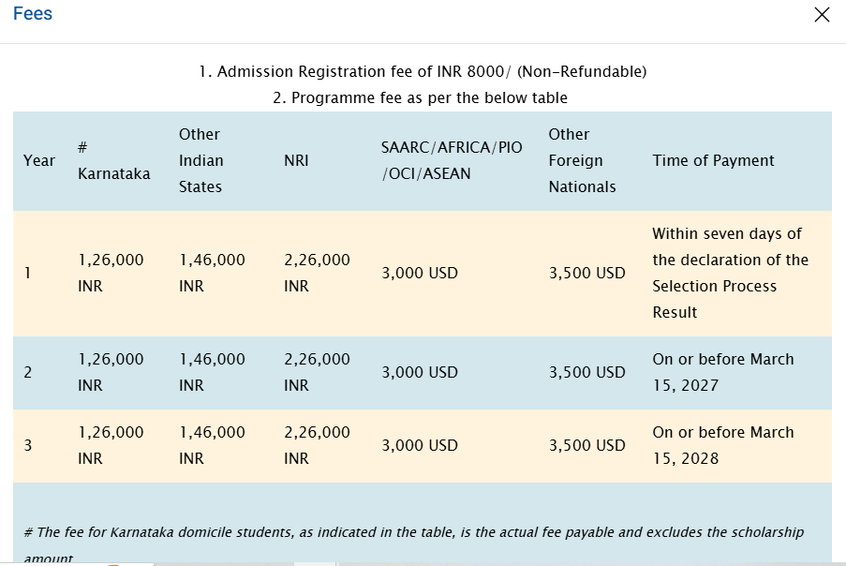Viewport: 846px width, 566px height.
Task: Click the Time of Payment column header
Action: pyautogui.click(x=713, y=160)
